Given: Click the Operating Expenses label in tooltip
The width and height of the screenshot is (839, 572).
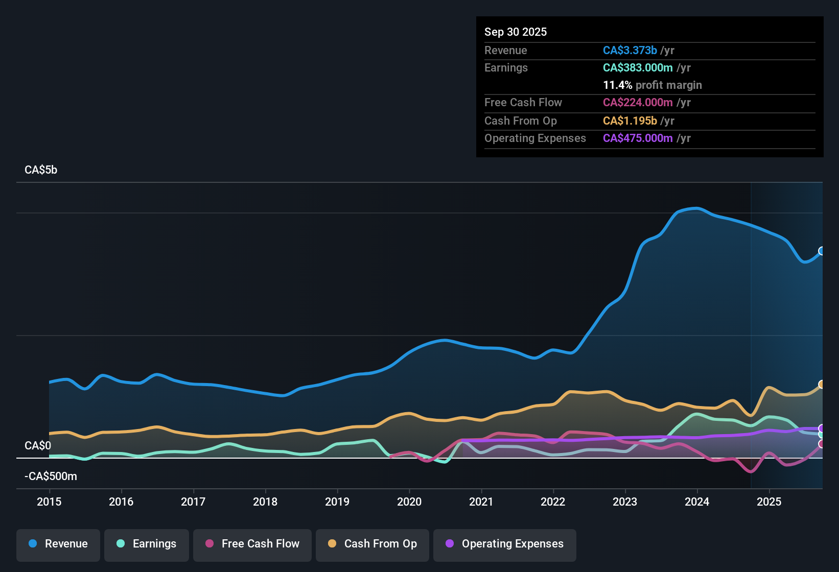Looking at the screenshot, I should [x=535, y=138].
